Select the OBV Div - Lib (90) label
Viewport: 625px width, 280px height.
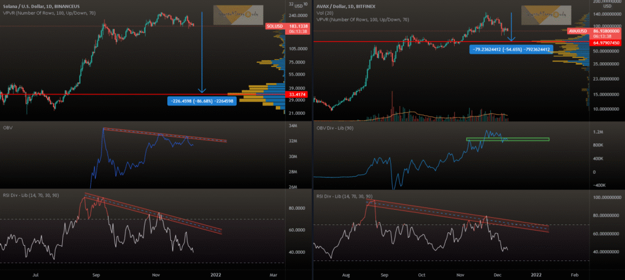(337, 128)
